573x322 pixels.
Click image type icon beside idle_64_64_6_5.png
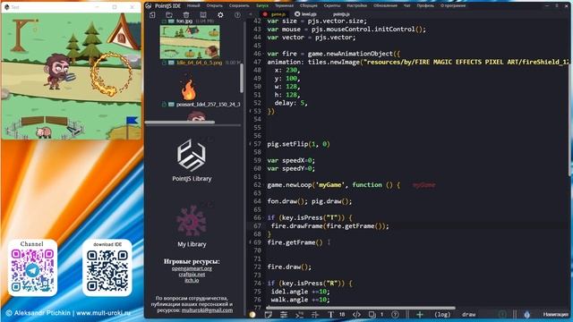click(x=171, y=63)
